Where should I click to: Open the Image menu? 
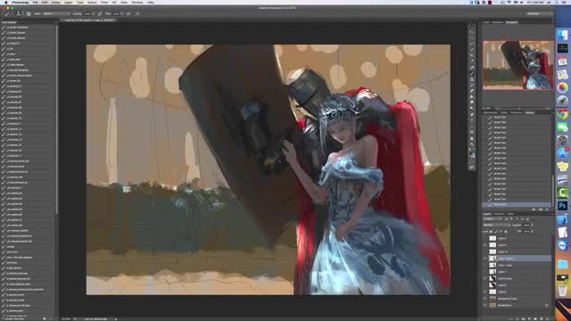coord(55,2)
